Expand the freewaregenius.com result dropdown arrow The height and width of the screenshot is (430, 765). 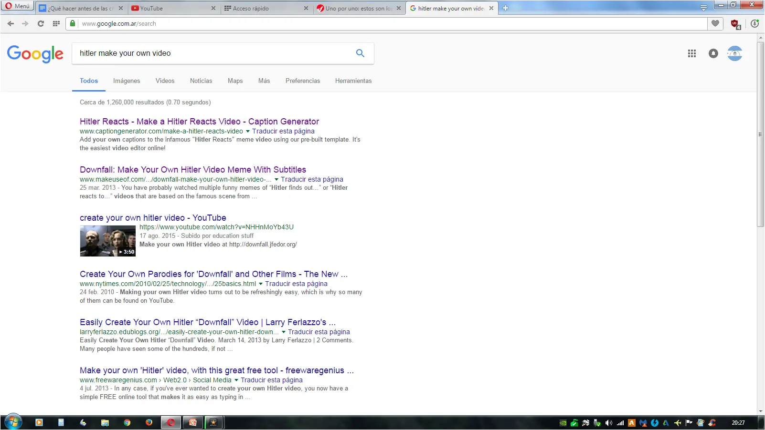point(236,380)
